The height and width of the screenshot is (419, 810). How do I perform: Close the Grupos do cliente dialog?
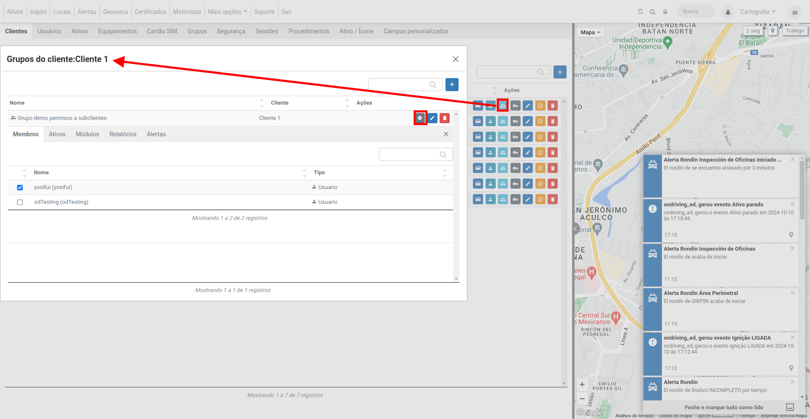point(456,59)
